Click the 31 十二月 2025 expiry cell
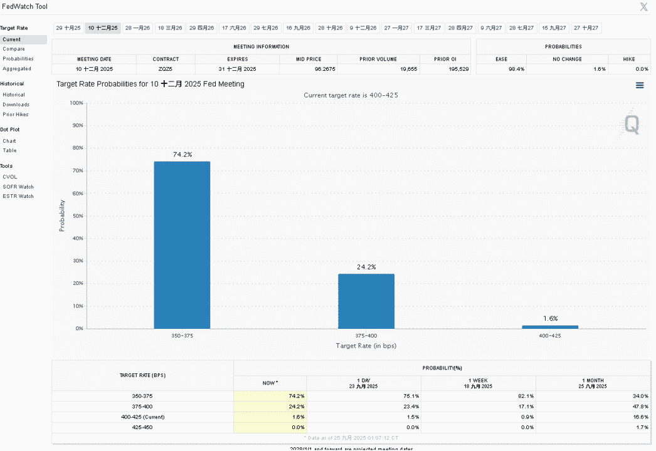The image size is (656, 451). 237,69
